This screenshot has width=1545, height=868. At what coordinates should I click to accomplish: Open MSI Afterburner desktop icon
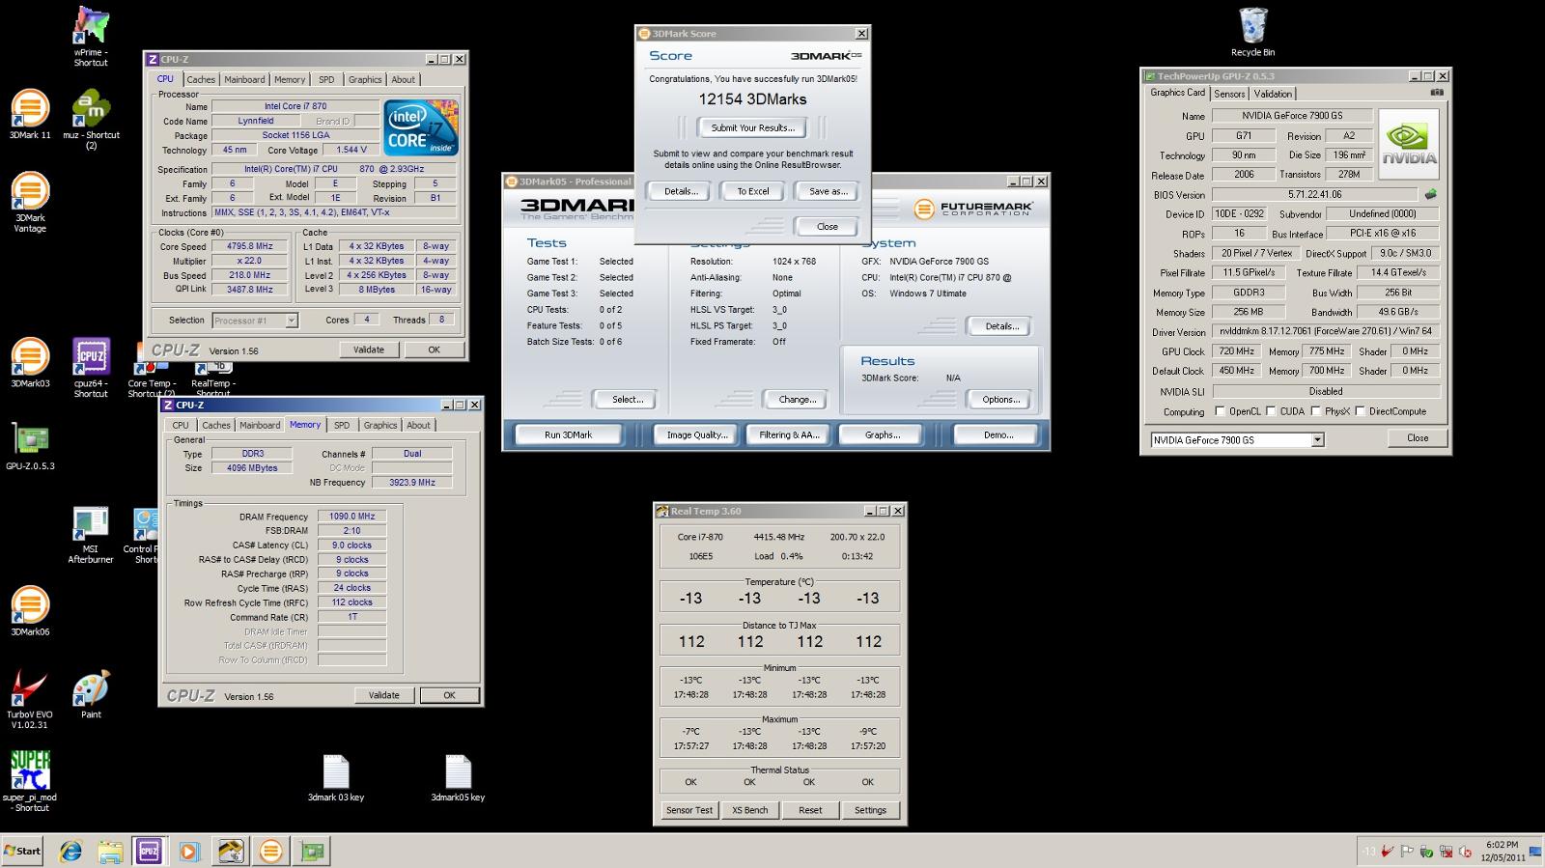coord(91,535)
